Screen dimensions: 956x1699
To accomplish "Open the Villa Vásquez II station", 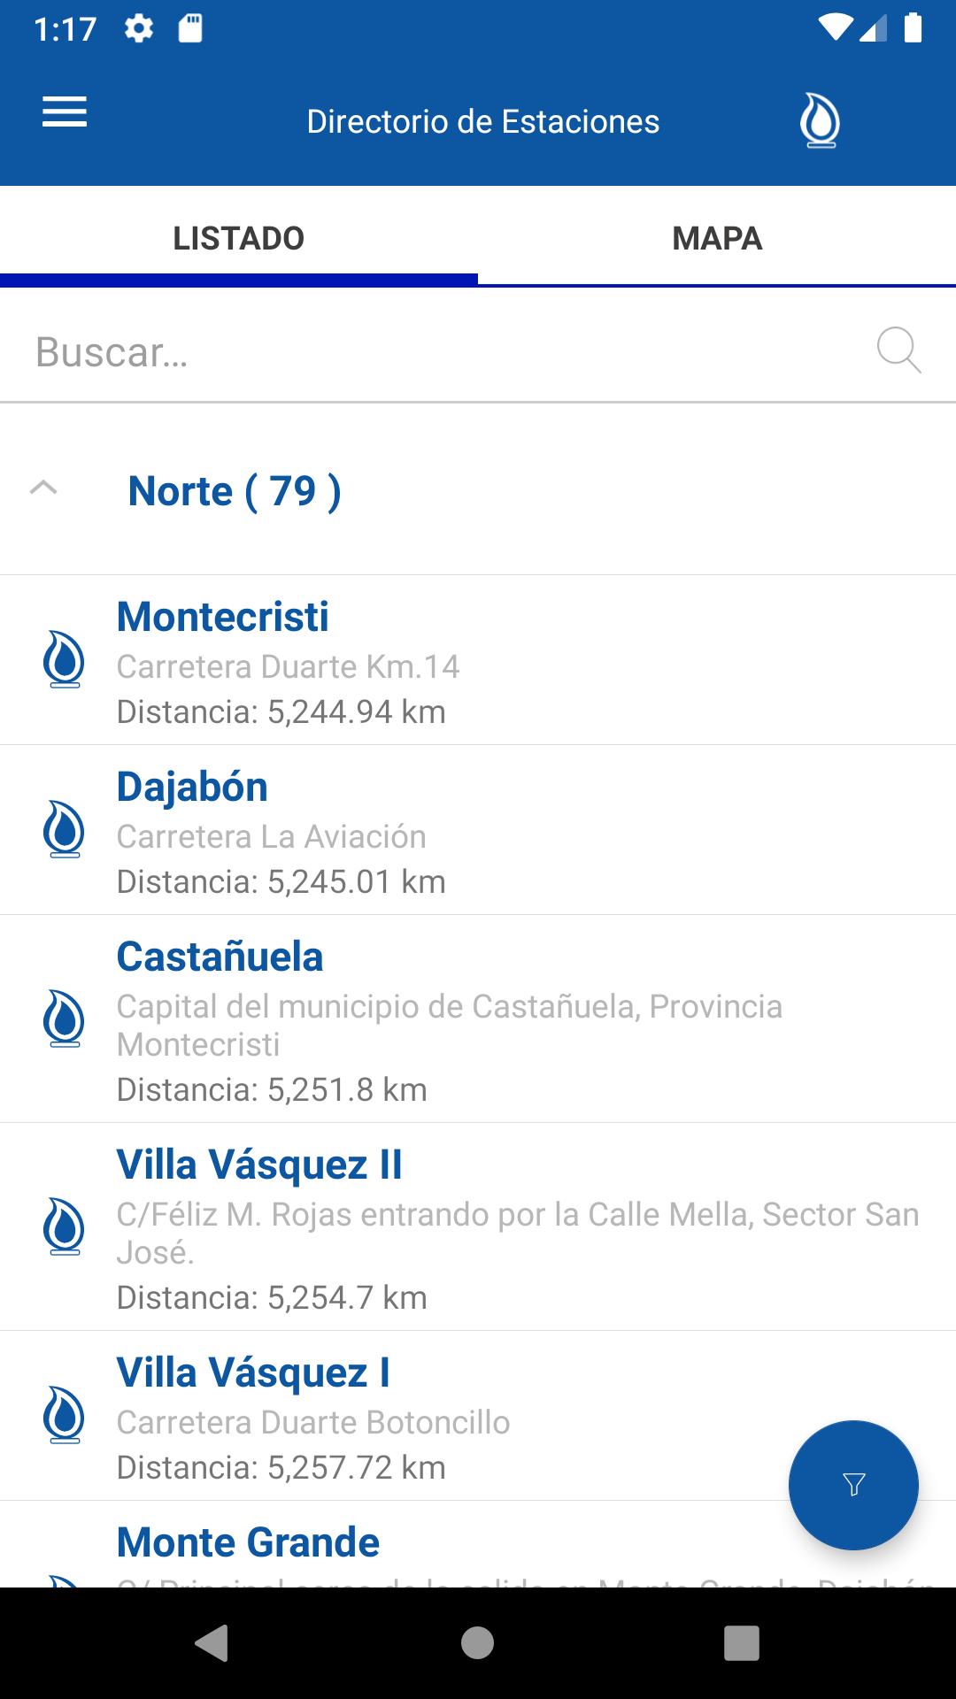I will (478, 1227).
